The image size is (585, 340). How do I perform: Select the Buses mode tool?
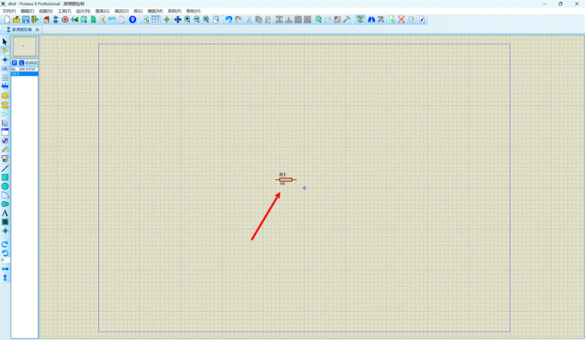pos(5,86)
